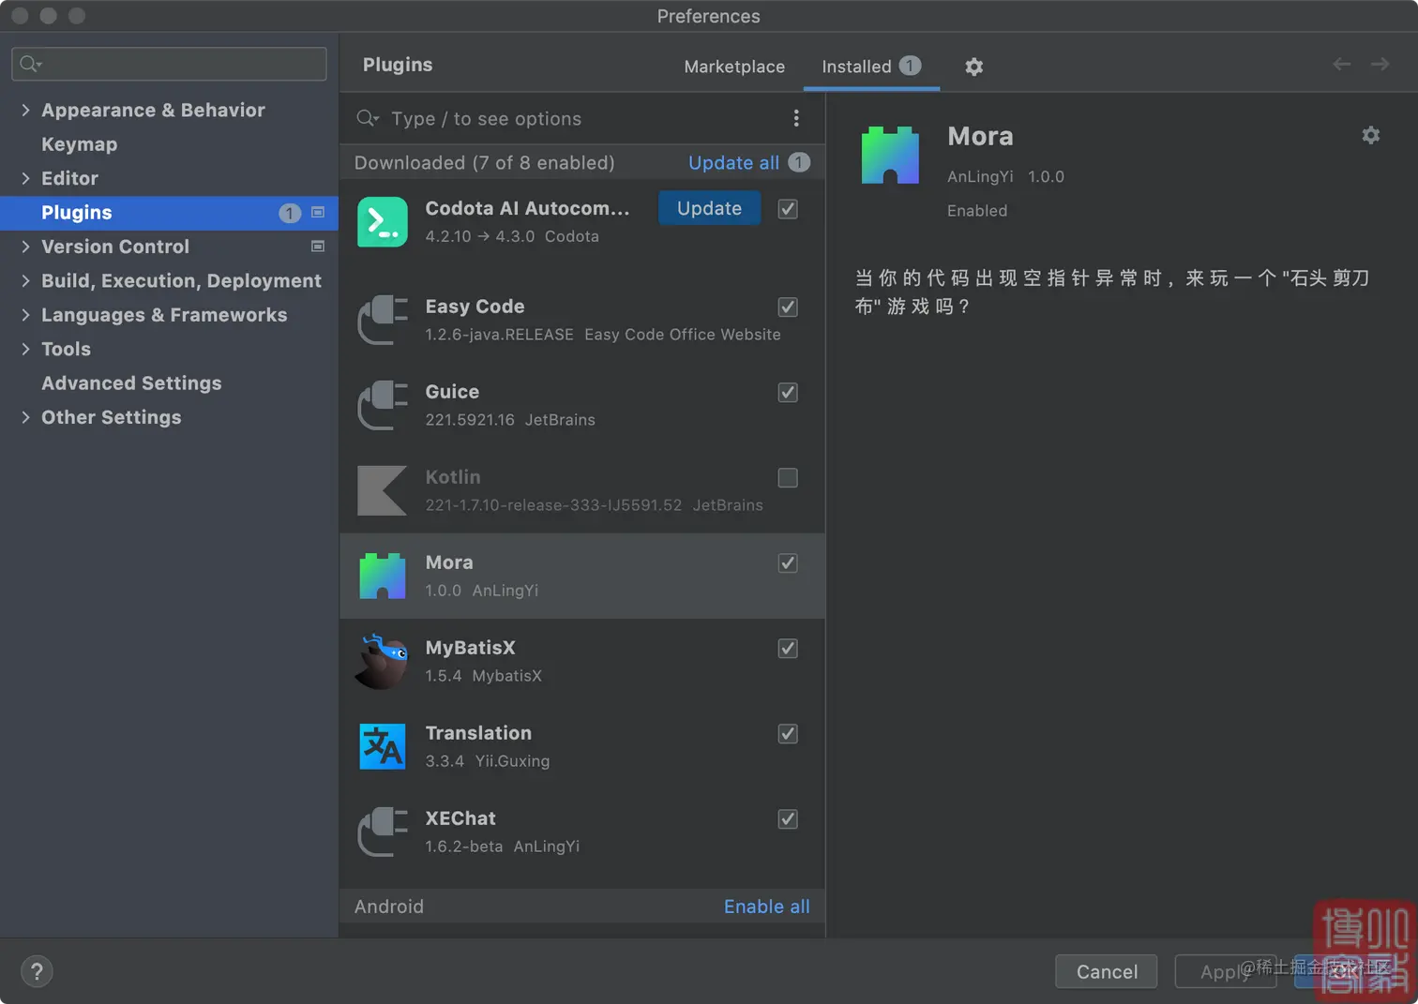Navigate forward with the right arrow

(x=1380, y=64)
